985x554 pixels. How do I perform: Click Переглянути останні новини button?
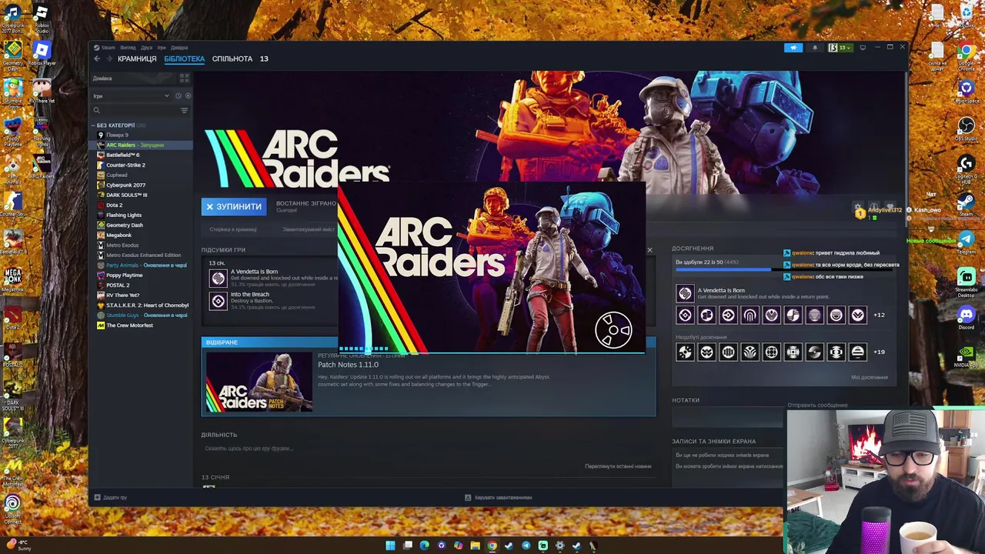click(618, 466)
